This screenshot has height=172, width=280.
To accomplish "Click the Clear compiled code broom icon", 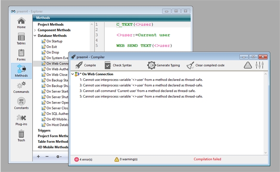I will [x=190, y=65].
